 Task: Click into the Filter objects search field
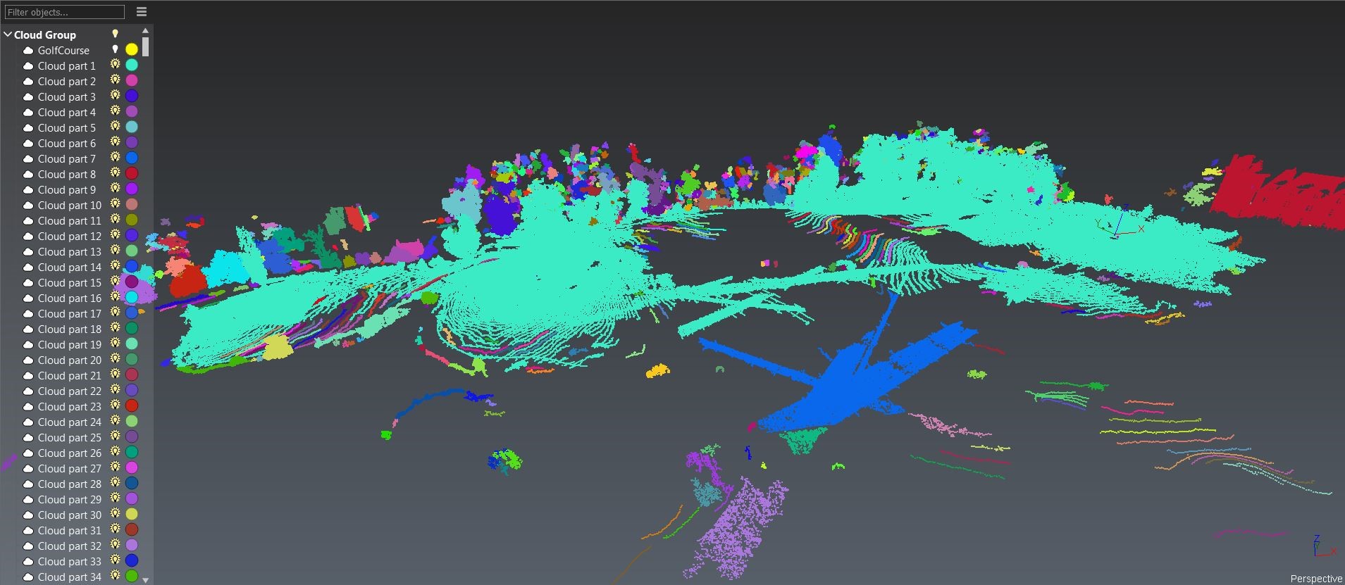click(64, 12)
